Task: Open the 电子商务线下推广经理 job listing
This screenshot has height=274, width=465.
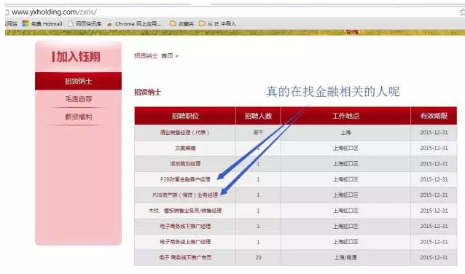Action: point(185,226)
